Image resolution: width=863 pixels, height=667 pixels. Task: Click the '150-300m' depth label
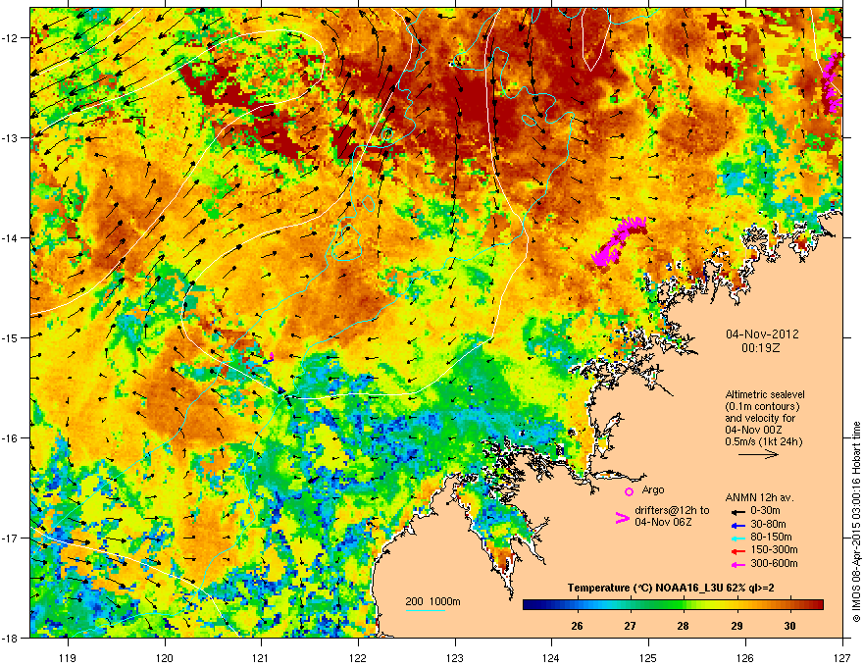(x=774, y=549)
